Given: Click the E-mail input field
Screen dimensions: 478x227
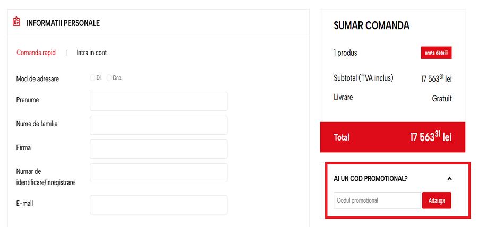Looking at the screenshot, I should 158,205.
